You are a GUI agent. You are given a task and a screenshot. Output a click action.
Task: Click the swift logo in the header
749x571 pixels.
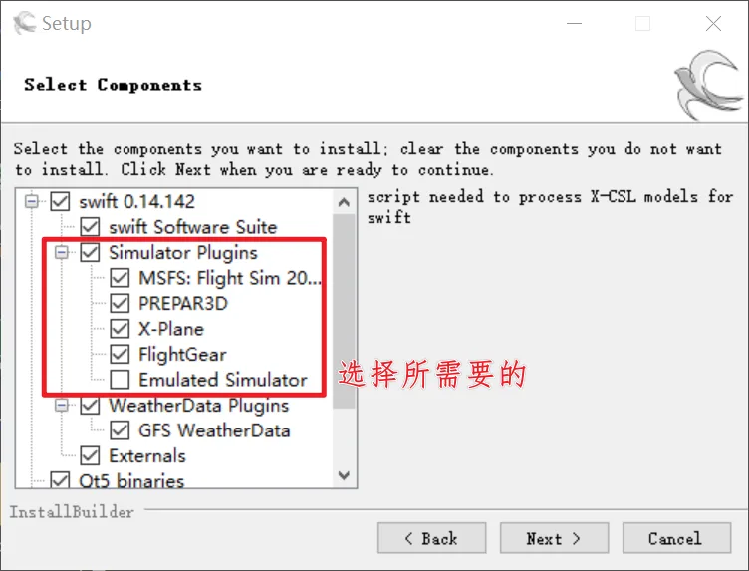point(710,84)
